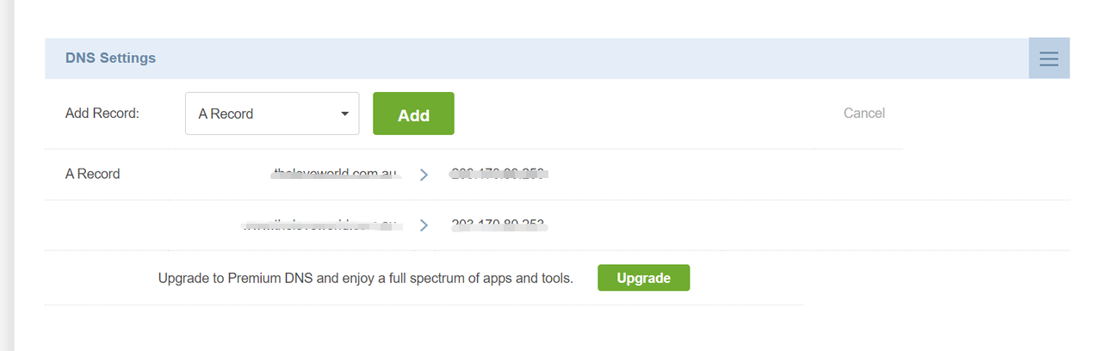Click the green Upgrade button

point(643,278)
